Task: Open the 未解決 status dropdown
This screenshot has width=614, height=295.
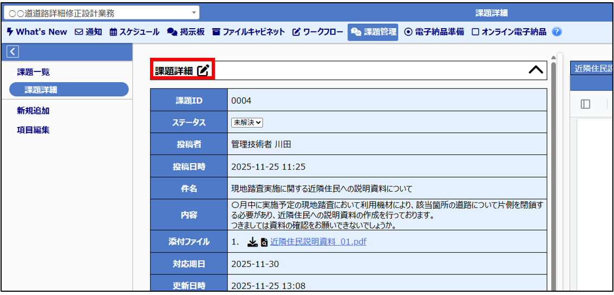Action: (x=247, y=123)
